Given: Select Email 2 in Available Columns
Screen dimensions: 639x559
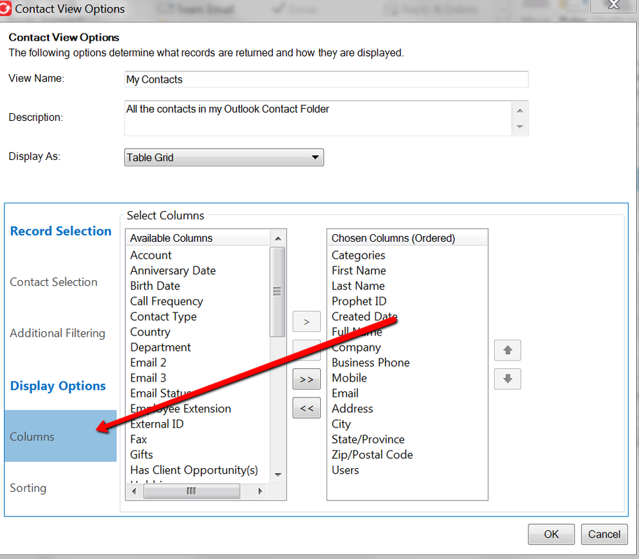Looking at the screenshot, I should point(148,363).
